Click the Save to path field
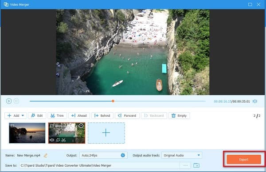Screen dimensions: 266x172 (100, 165)
